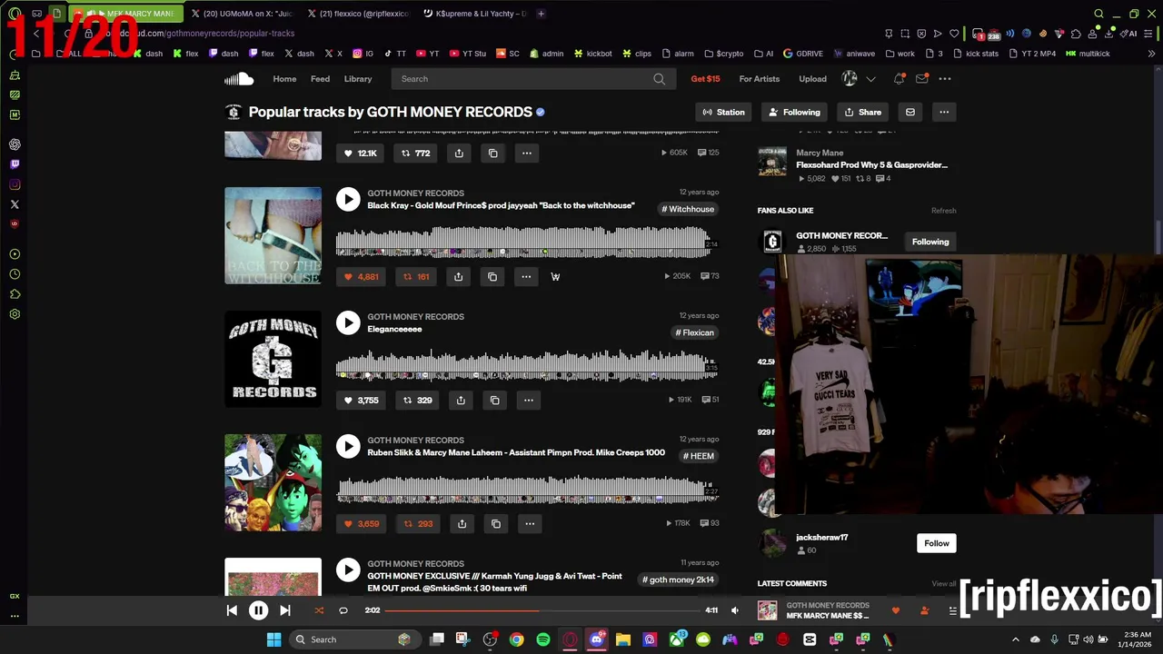Click the #Witchhouse tag
Screen dimensions: 1163x654
pos(688,209)
